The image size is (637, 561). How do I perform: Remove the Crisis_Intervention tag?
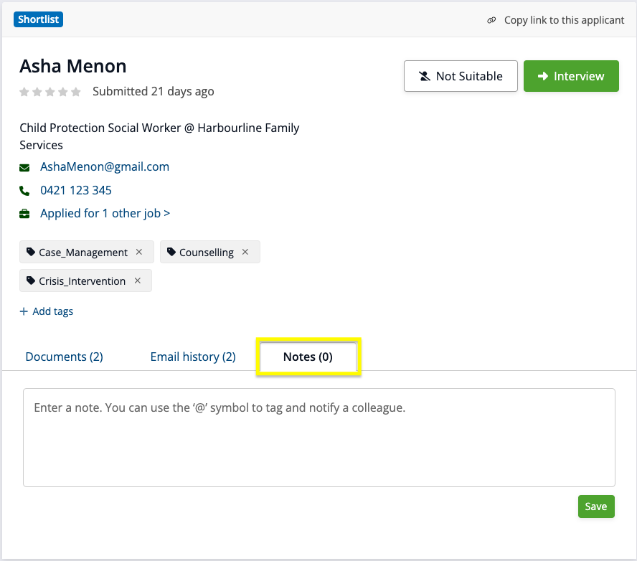point(138,281)
